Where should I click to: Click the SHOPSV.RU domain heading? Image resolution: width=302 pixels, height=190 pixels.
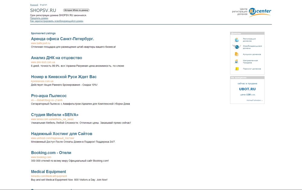[x=43, y=10]
